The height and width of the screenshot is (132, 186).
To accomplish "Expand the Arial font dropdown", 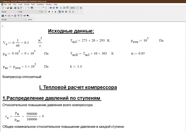I will [39, 12].
